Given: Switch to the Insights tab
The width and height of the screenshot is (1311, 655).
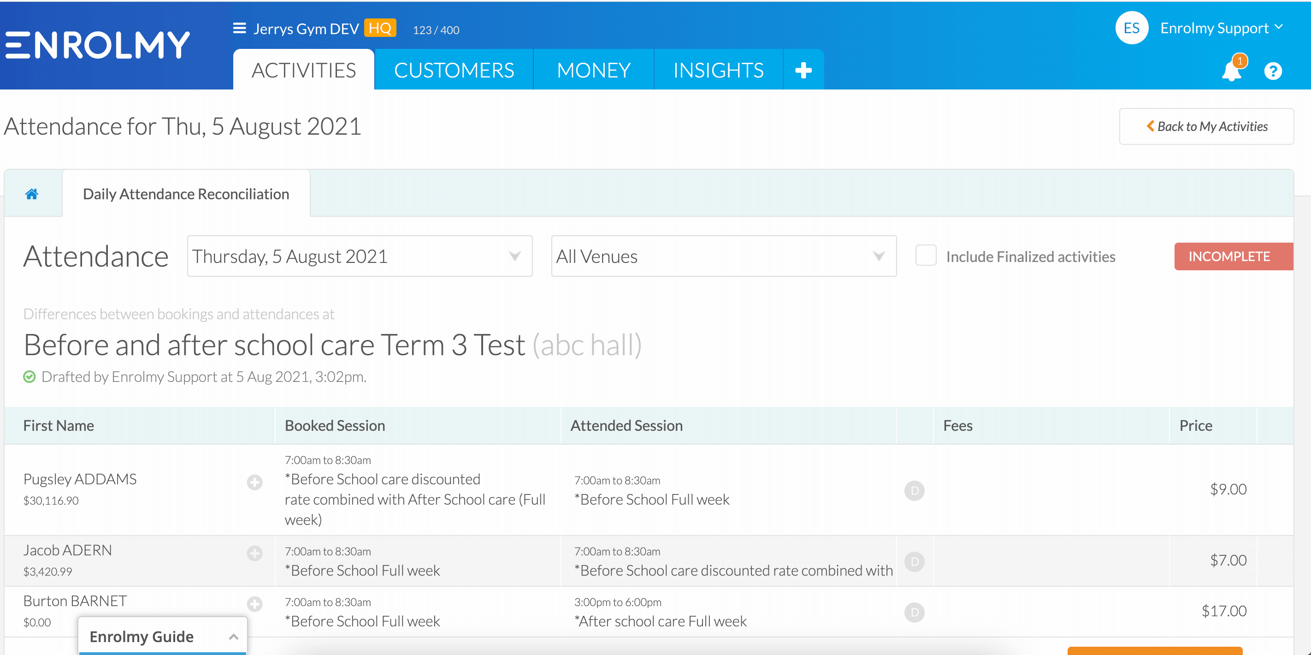Looking at the screenshot, I should point(719,70).
